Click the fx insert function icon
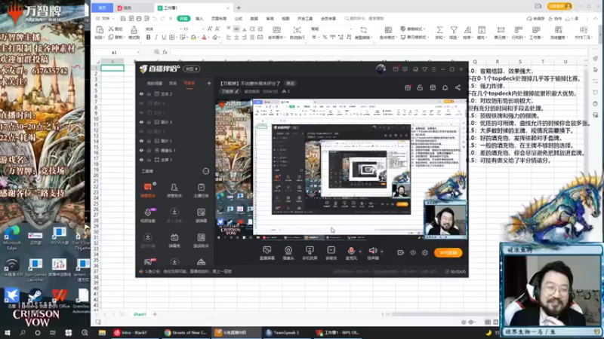 point(165,52)
